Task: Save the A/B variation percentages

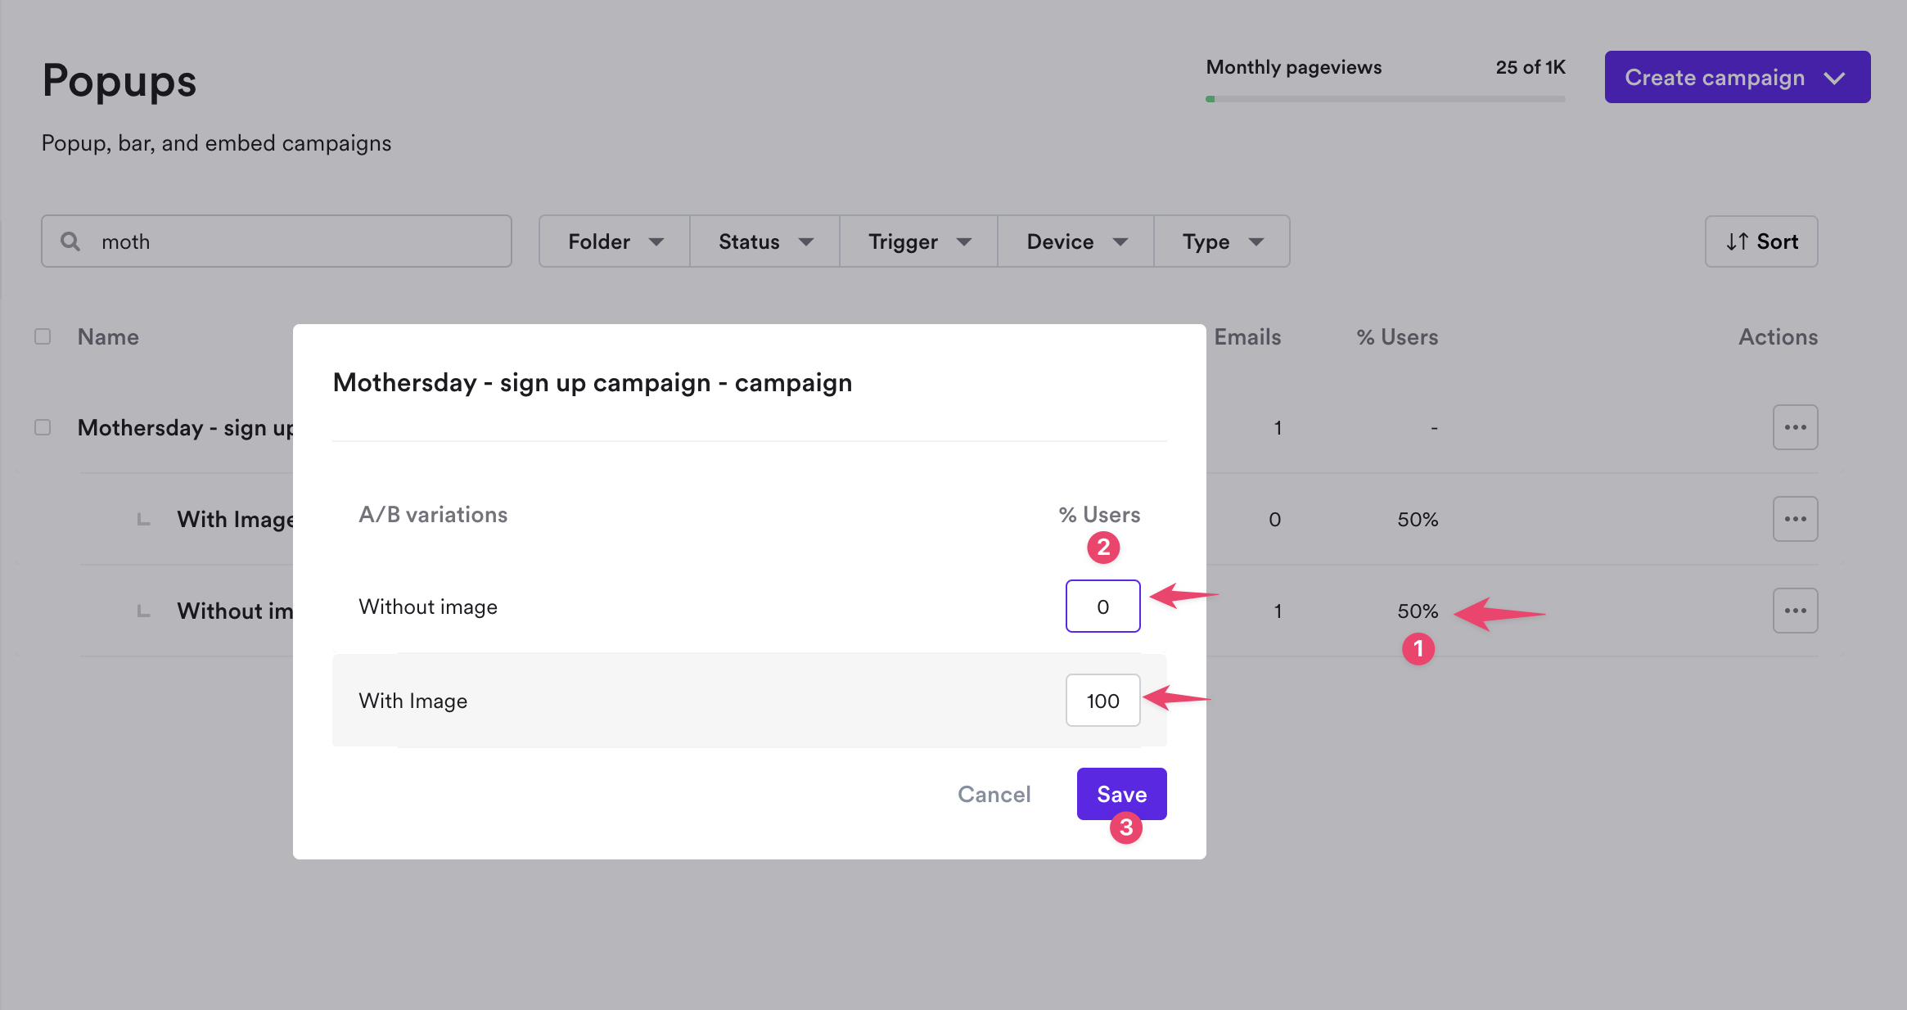Action: click(1121, 794)
